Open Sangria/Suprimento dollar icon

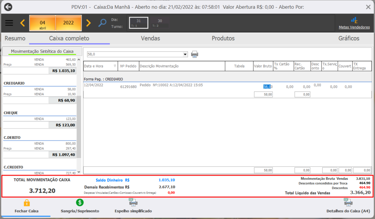pos(79,203)
